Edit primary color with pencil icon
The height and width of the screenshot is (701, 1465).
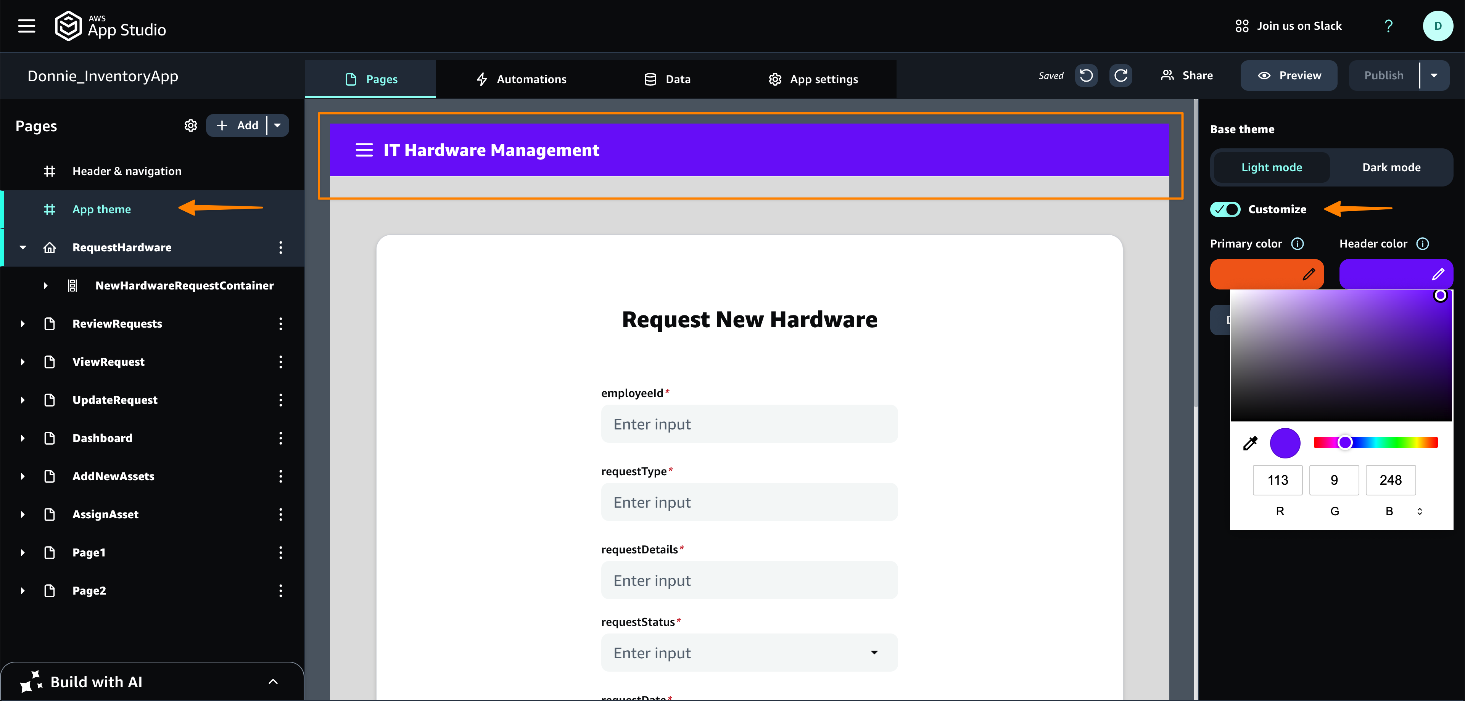[x=1309, y=275]
